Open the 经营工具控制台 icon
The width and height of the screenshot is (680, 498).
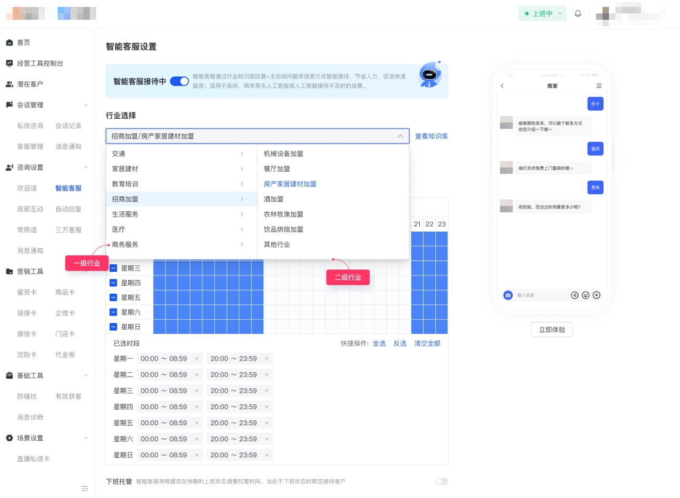point(9,63)
